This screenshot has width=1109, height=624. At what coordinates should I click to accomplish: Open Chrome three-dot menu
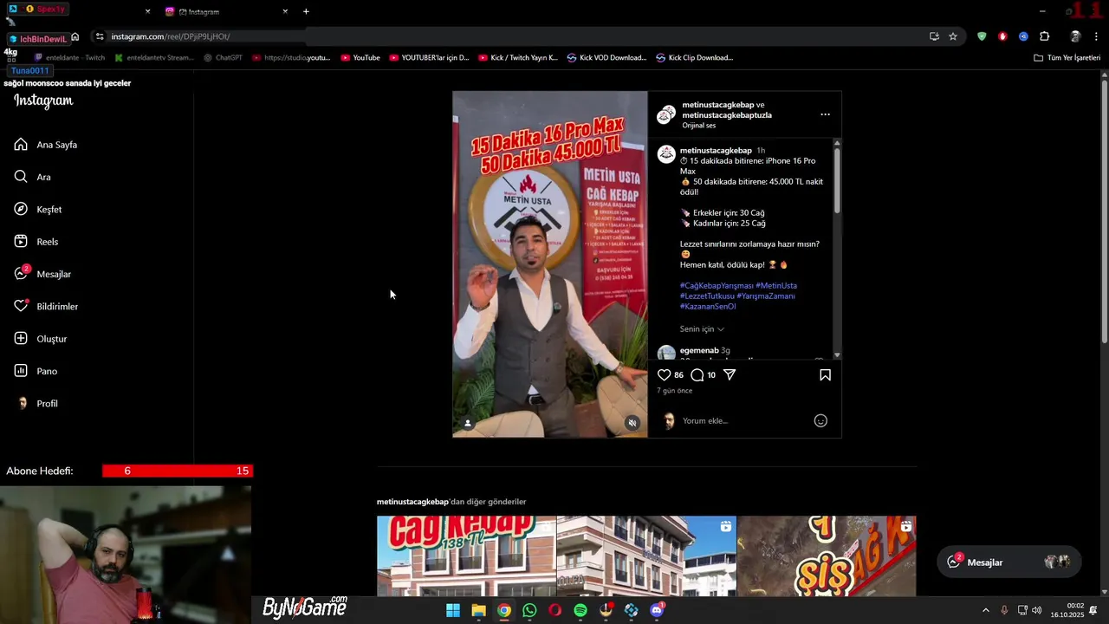pos(1096,36)
